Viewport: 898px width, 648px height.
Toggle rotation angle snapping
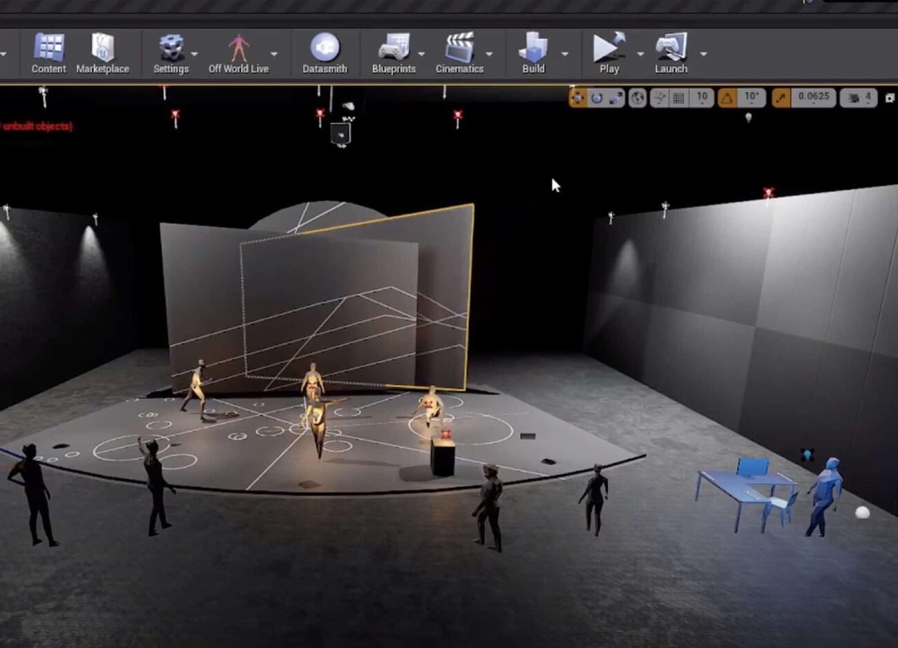[727, 98]
